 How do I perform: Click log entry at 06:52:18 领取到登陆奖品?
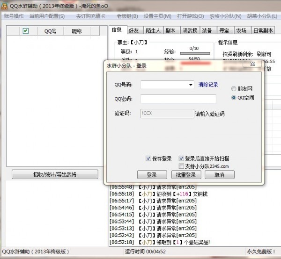(160, 242)
